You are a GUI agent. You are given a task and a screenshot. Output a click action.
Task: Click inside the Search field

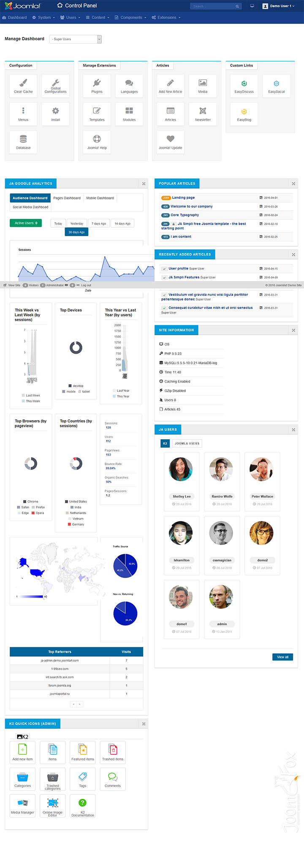(x=212, y=6)
